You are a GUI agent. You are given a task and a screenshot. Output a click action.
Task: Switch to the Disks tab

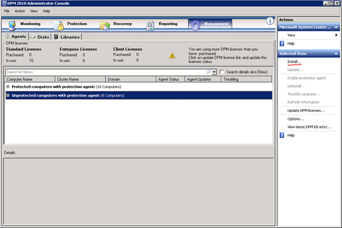40,37
